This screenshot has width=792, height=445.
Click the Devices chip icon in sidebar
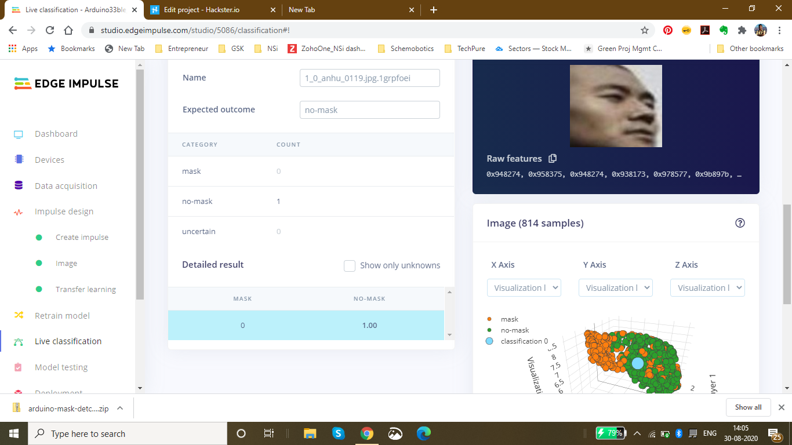[x=19, y=159]
